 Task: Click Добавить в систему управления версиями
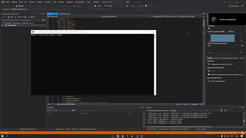coord(222,133)
